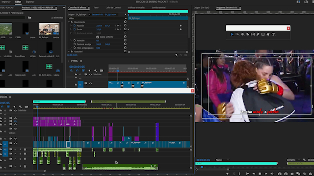Open the project panel folder icon
This screenshot has width=314, height=176.
point(29,18)
